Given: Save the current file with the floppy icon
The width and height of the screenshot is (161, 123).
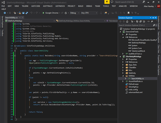Looking at the screenshot, I should (23, 13).
